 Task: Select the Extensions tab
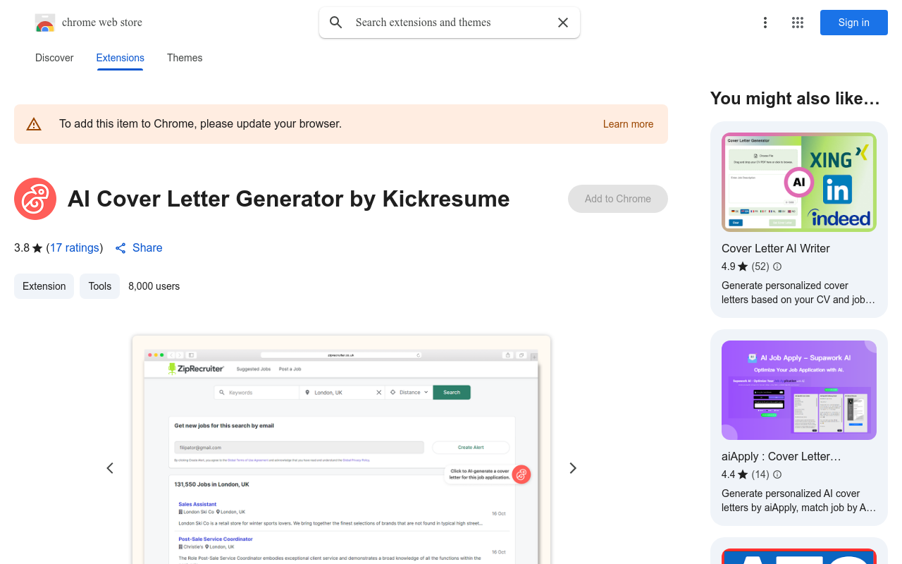click(121, 58)
